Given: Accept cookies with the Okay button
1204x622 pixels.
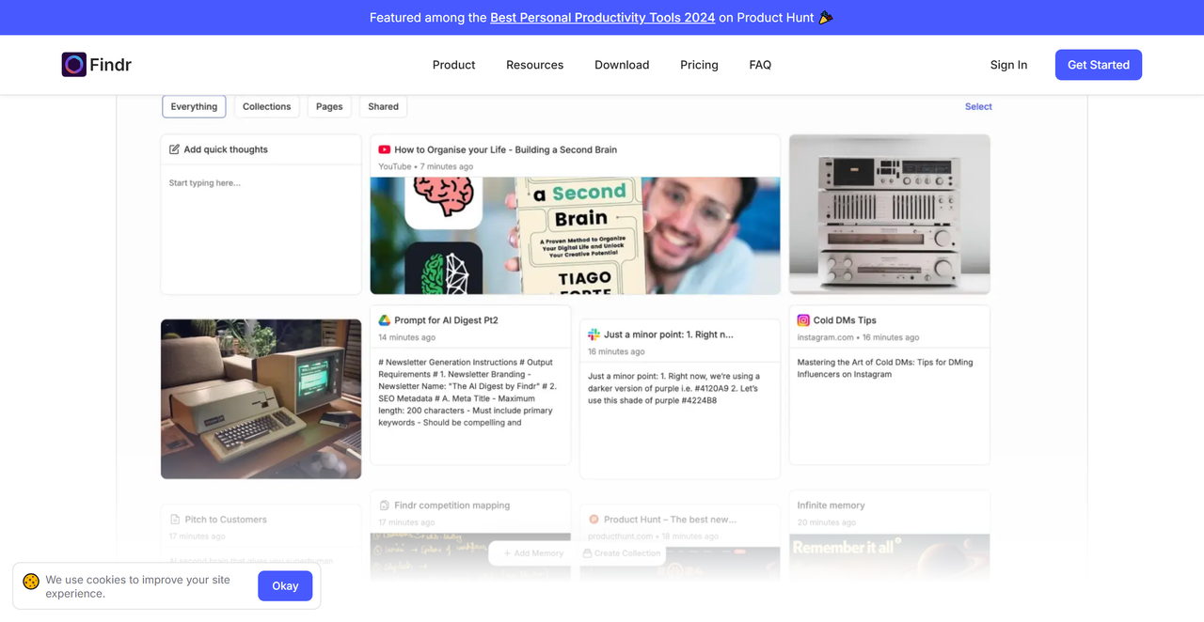Looking at the screenshot, I should tap(285, 585).
